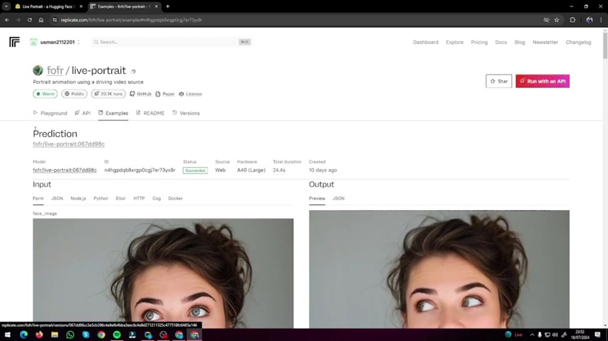
Task: Select the input JSON tab
Action: (x=57, y=198)
